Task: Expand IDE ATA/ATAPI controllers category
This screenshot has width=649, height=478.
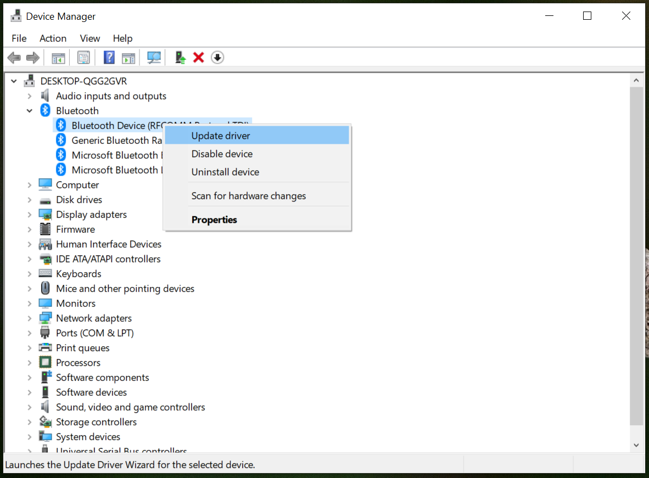Action: pos(30,259)
